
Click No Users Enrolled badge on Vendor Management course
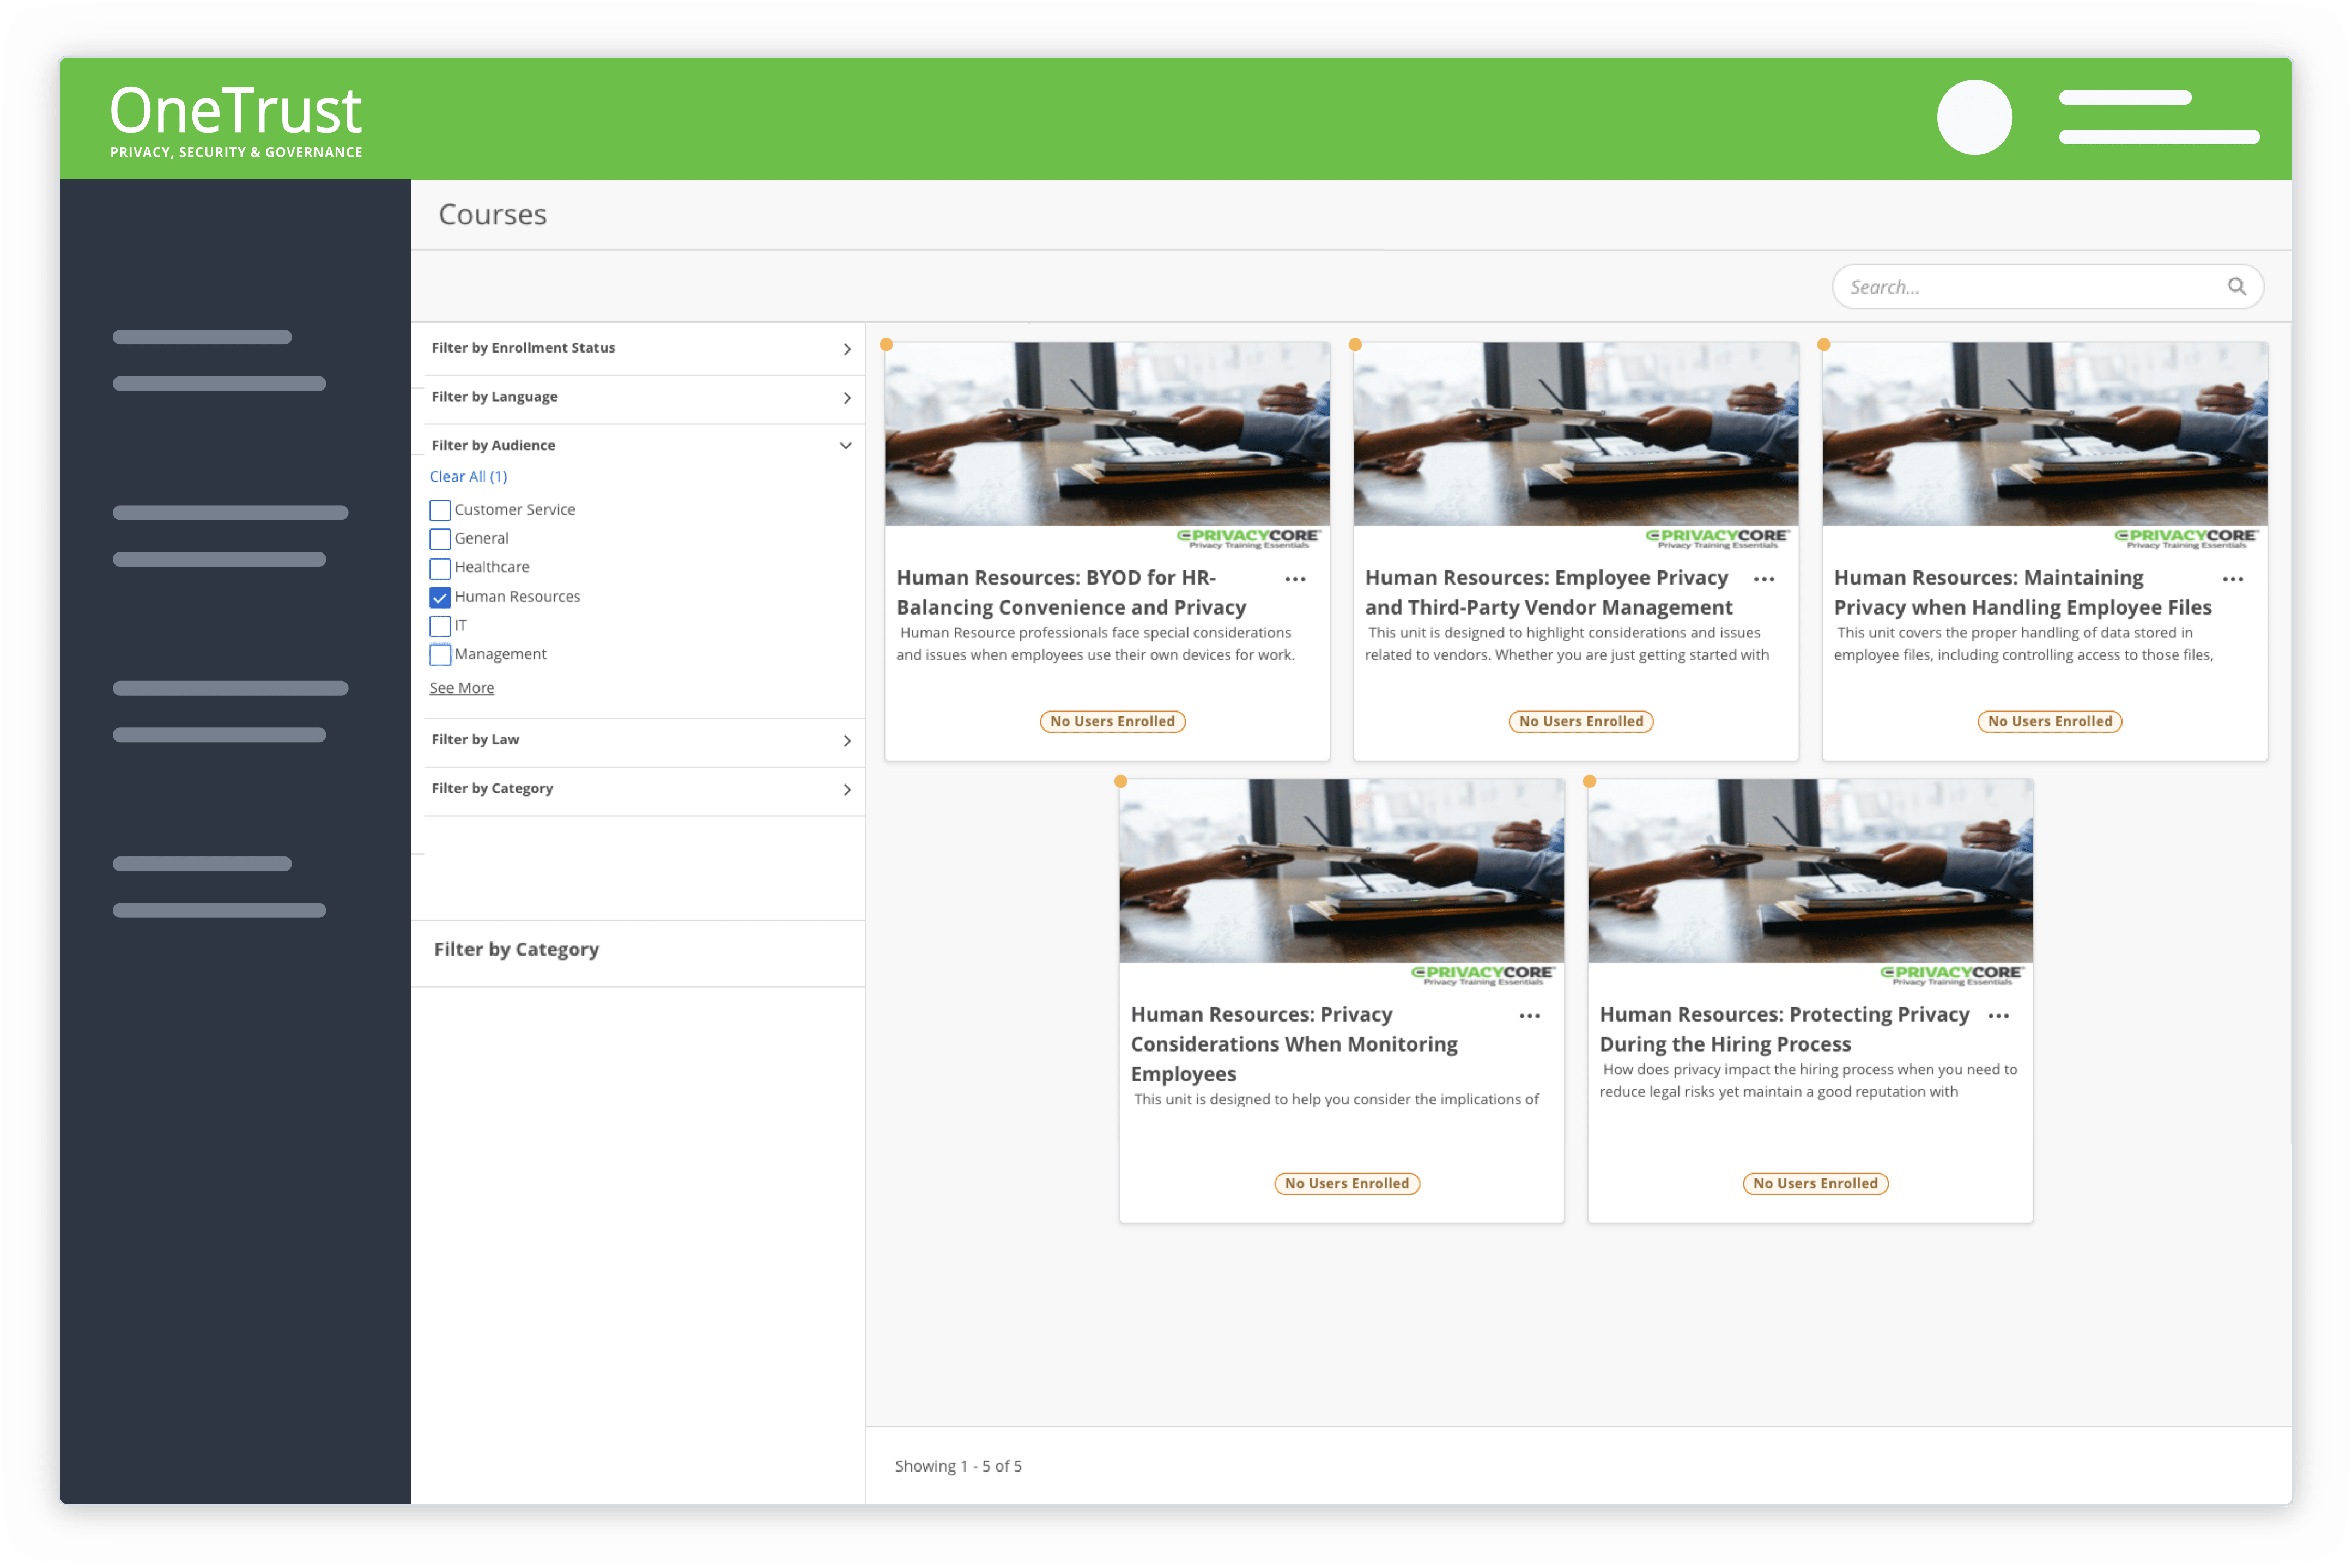pos(1581,721)
